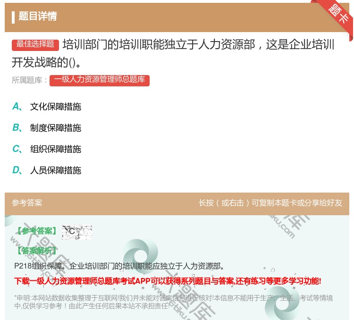Click the P218组织保障 explanation text
The image size is (354, 320).
point(119,266)
